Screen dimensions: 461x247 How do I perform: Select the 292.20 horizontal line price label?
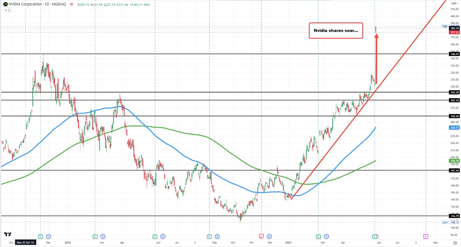(455, 92)
